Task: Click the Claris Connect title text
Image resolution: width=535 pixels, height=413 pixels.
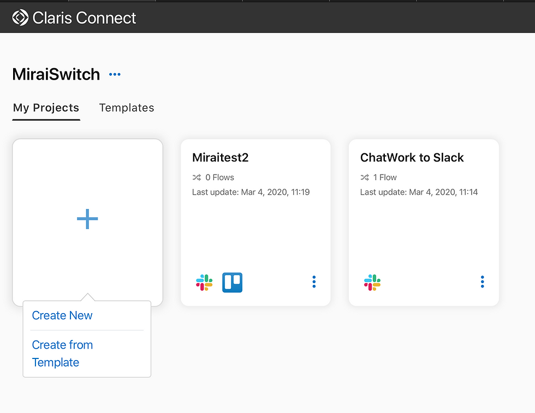Action: (84, 18)
